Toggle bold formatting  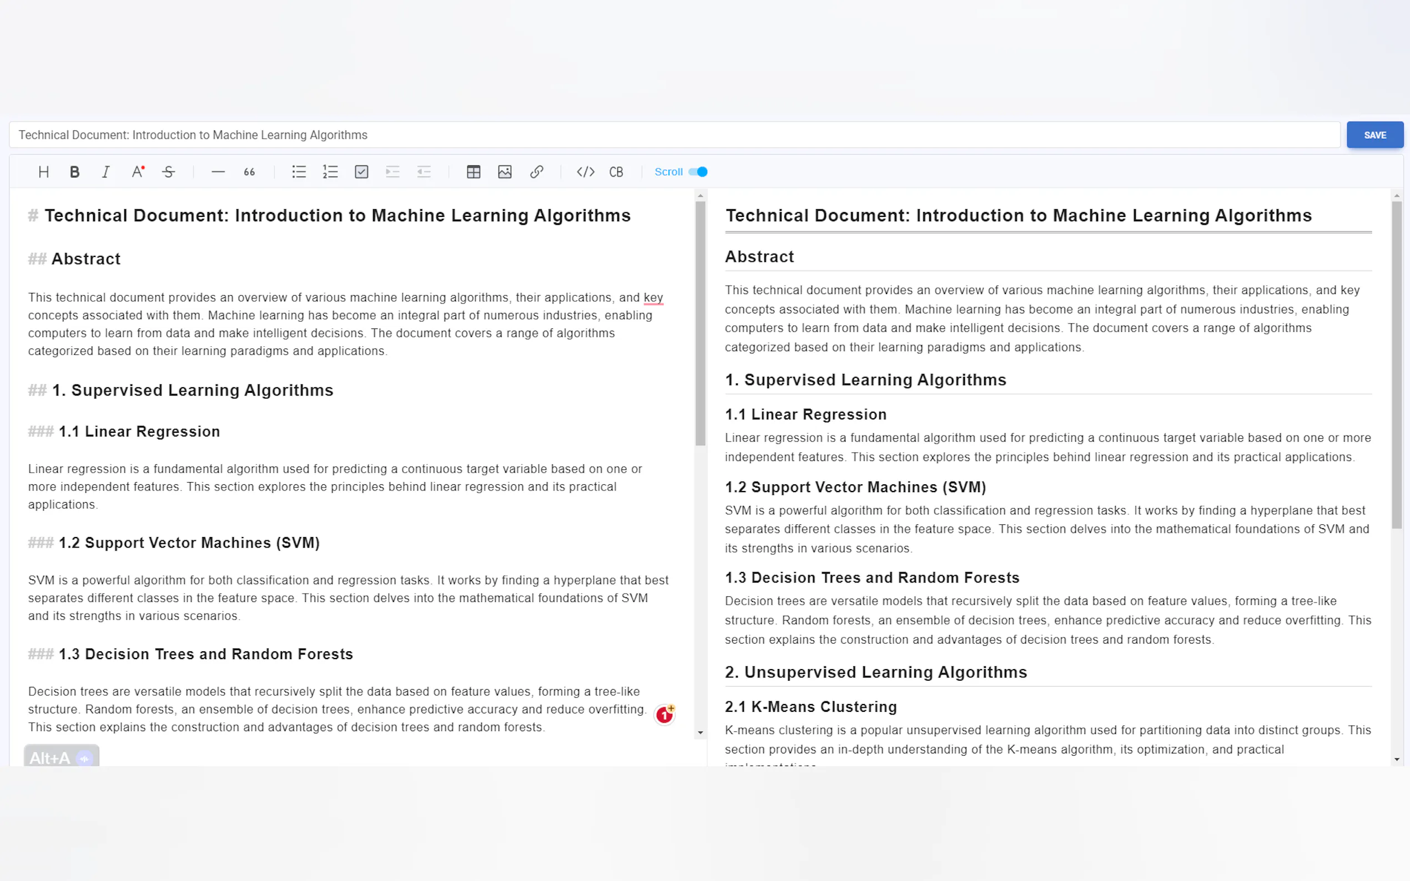[x=74, y=172]
